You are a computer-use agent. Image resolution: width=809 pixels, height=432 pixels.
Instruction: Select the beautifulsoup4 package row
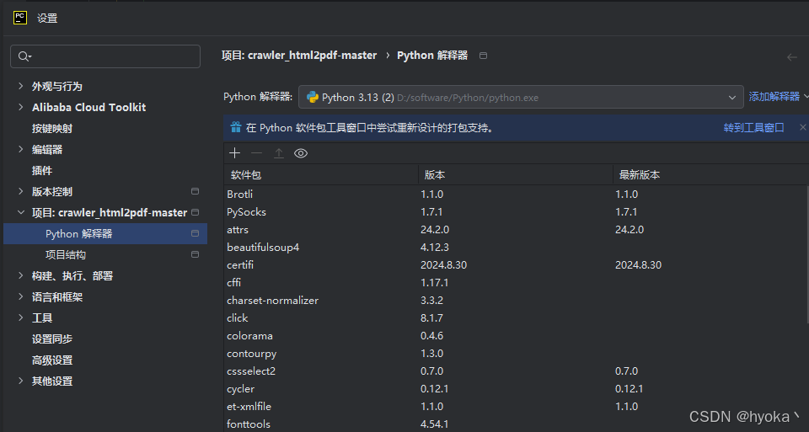tap(514, 248)
